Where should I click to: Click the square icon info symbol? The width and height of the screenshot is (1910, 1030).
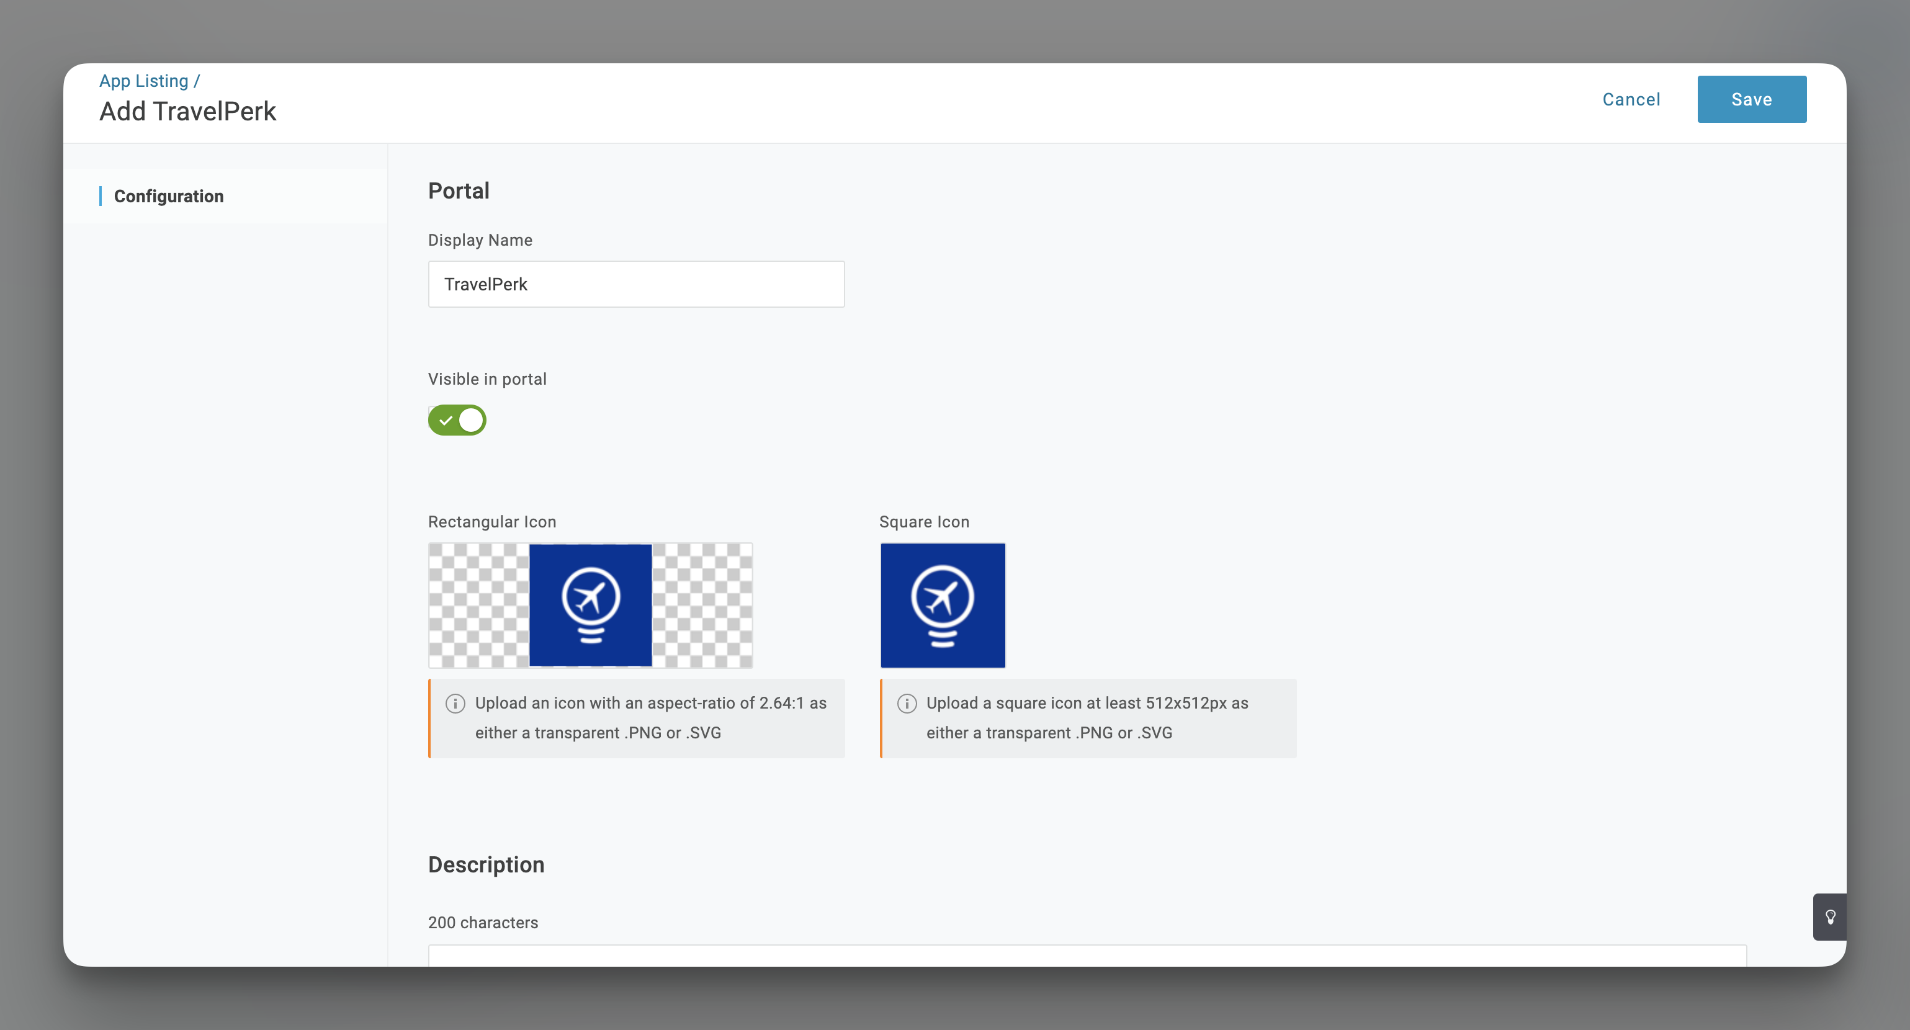(x=907, y=703)
